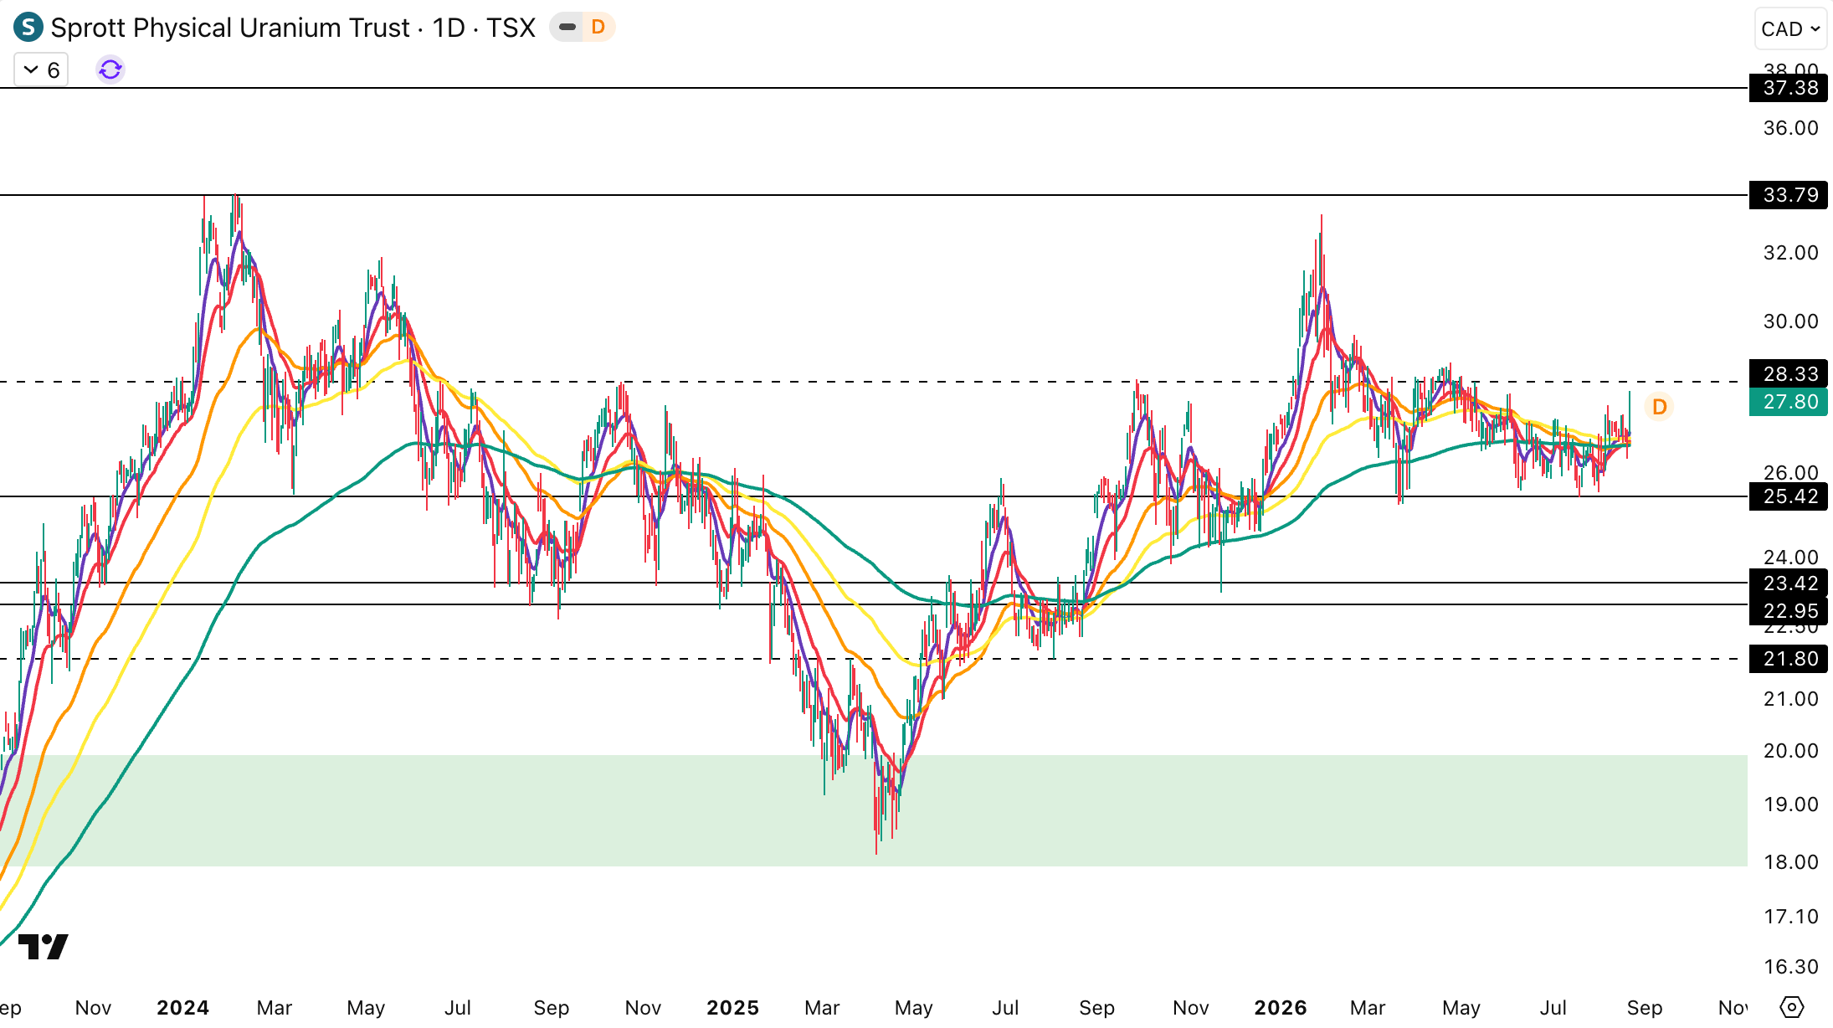1833x1028 pixels.
Task: Click the 32.00 price axis tick
Action: tap(1790, 253)
